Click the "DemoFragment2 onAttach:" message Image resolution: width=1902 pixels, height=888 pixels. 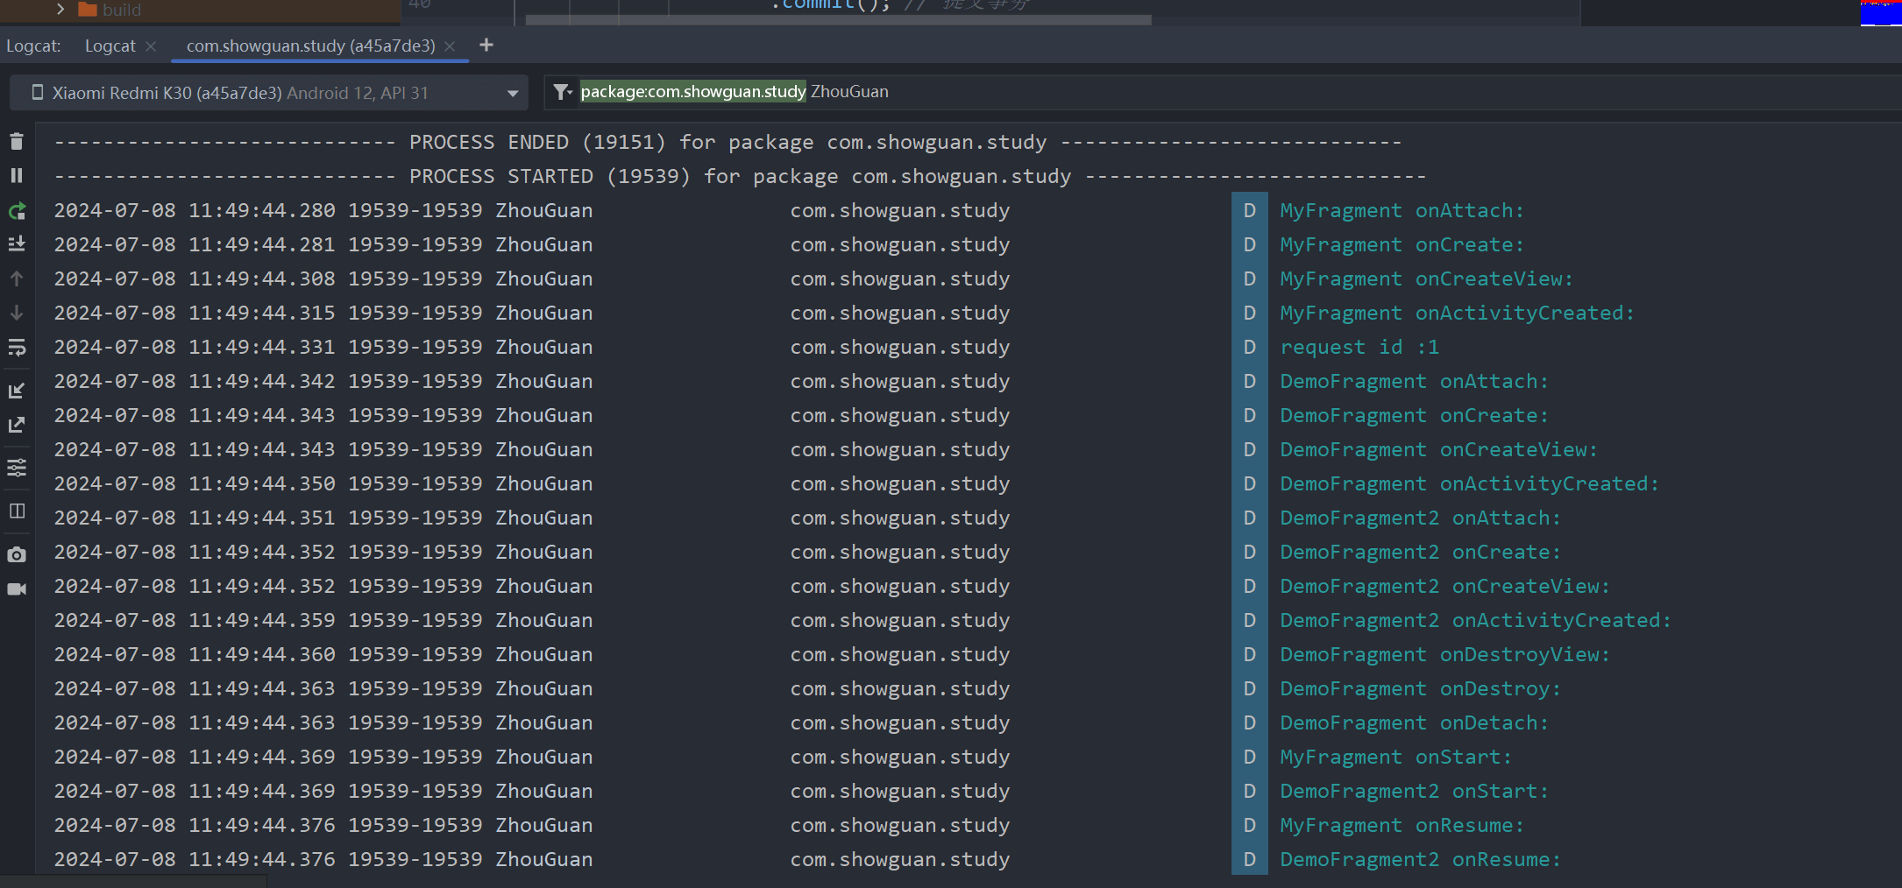(1421, 518)
